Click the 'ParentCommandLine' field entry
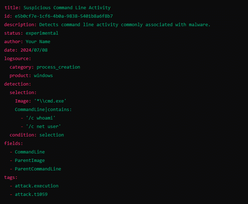This screenshot has height=204, width=248. pos(38,169)
